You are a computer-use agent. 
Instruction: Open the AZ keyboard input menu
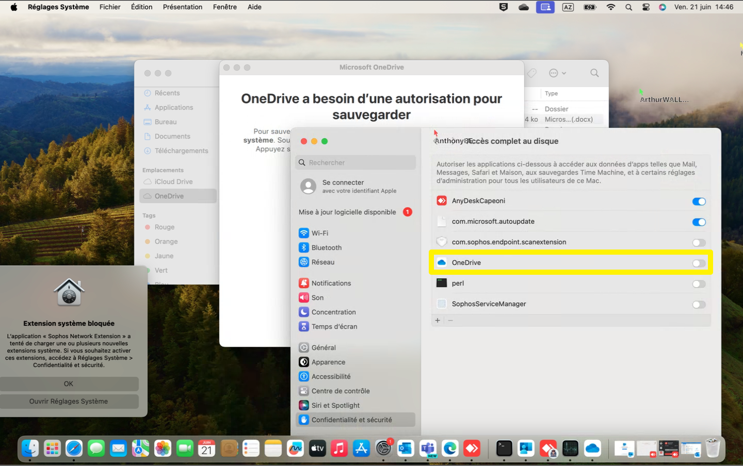pos(568,7)
